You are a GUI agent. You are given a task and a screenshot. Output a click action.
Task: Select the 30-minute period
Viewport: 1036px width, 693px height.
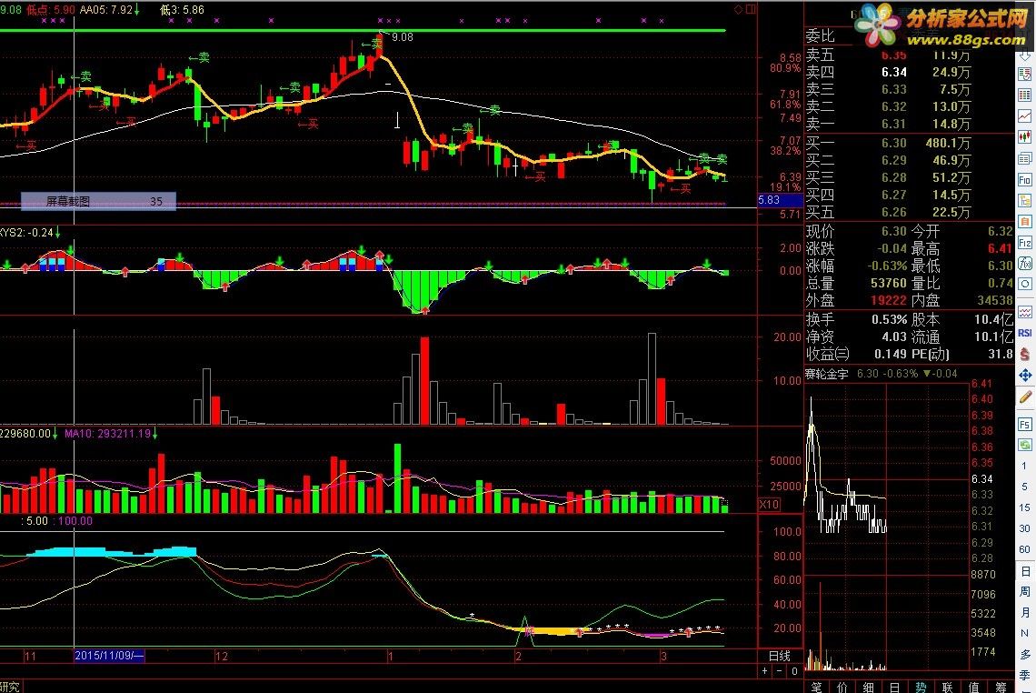pyautogui.click(x=1025, y=528)
